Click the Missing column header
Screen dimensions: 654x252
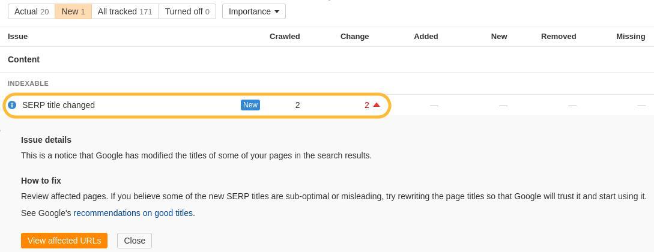pyautogui.click(x=631, y=37)
